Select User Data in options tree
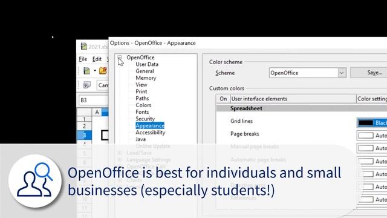The height and width of the screenshot is (218, 387). [147, 64]
